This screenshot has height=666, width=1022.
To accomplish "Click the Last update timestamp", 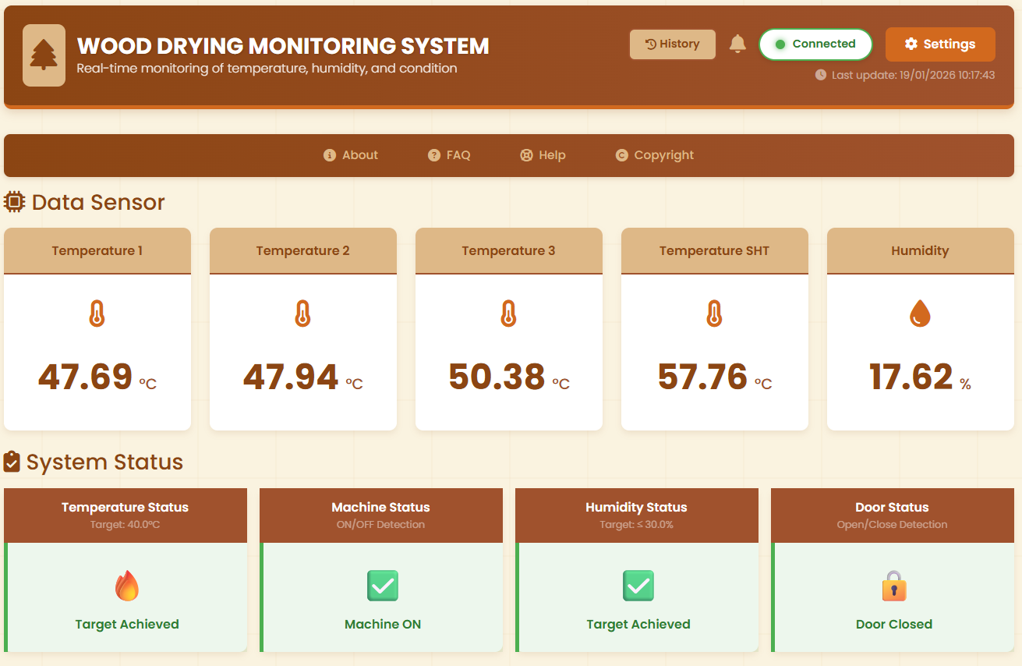I will [x=914, y=75].
